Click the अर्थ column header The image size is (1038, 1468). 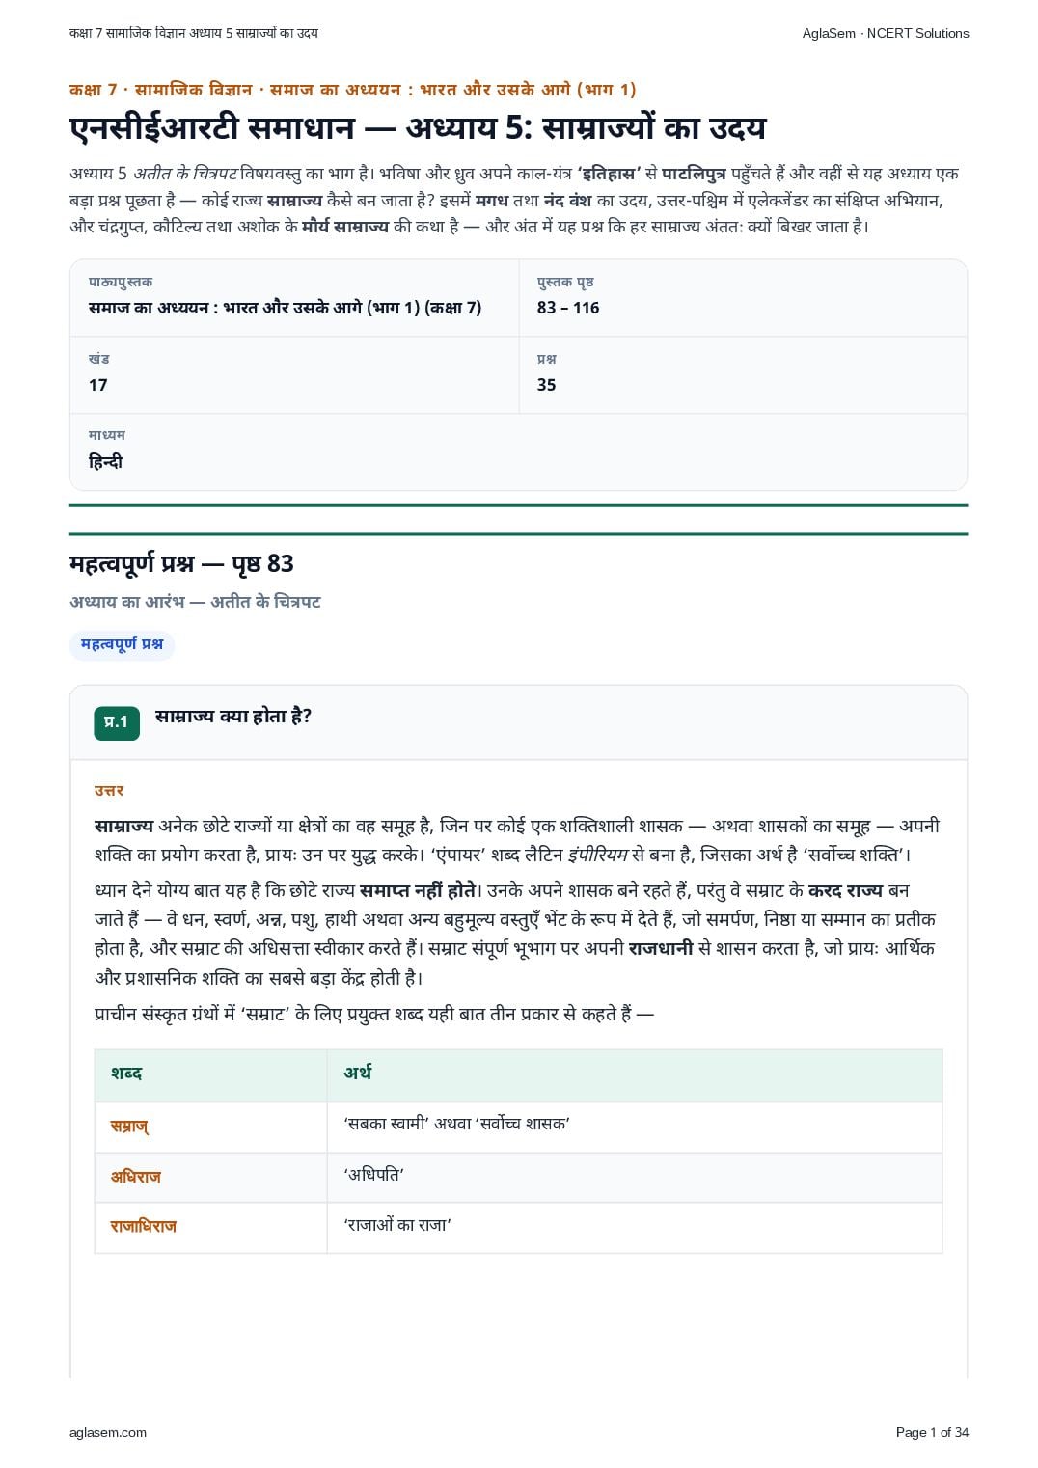(357, 1074)
